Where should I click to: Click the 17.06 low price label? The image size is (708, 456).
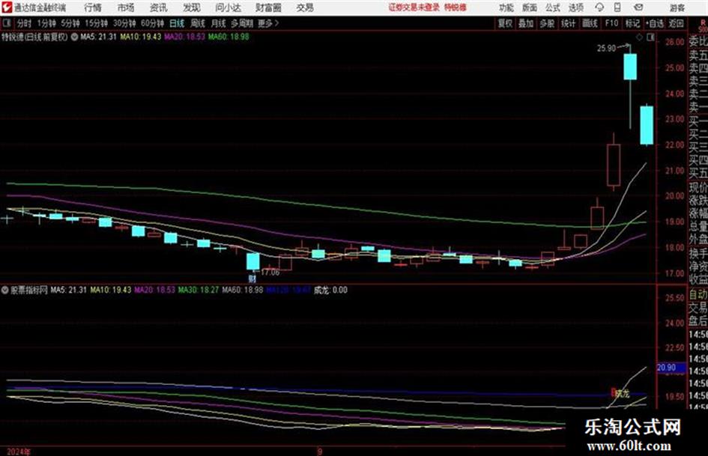pos(270,273)
